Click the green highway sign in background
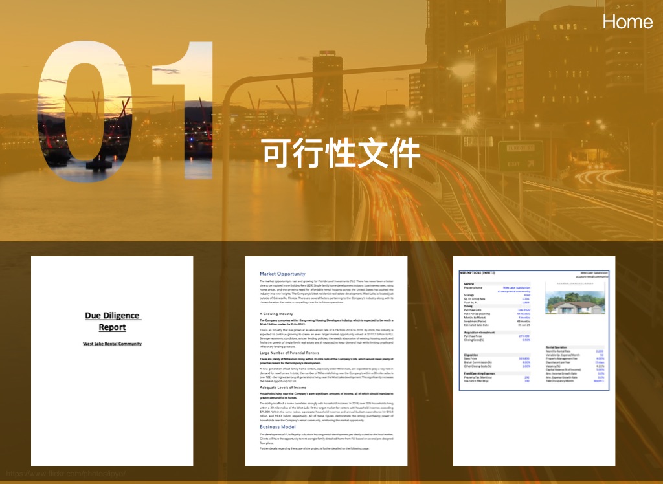Viewport: 663px width, 484px height. click(520, 157)
